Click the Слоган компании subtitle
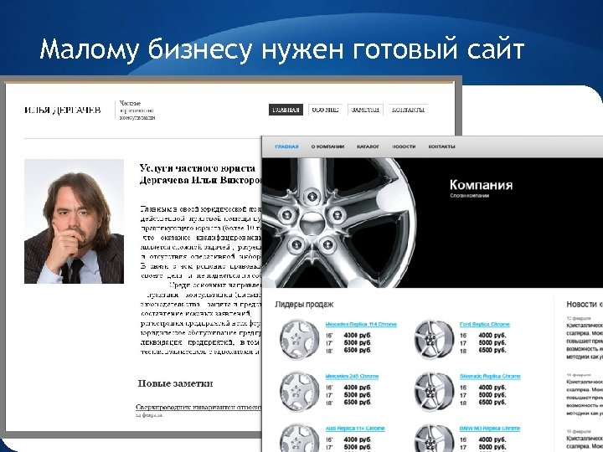The height and width of the screenshot is (452, 603). tap(470, 196)
